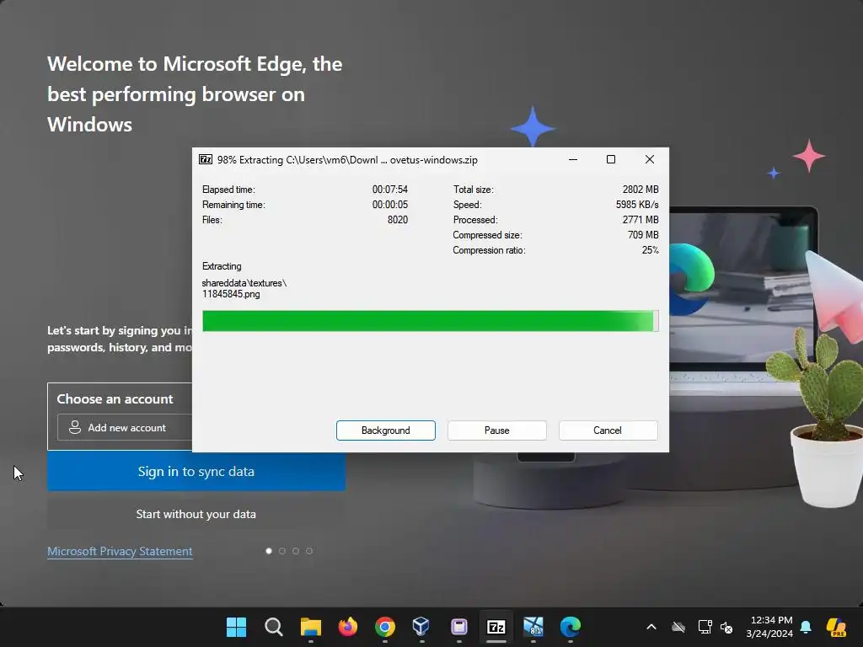Click the Compression ratio value 25%

point(650,249)
